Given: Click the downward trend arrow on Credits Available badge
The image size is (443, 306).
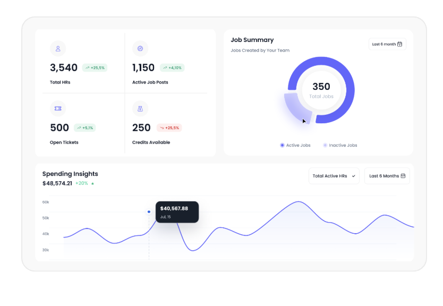Looking at the screenshot, I should click(x=162, y=127).
